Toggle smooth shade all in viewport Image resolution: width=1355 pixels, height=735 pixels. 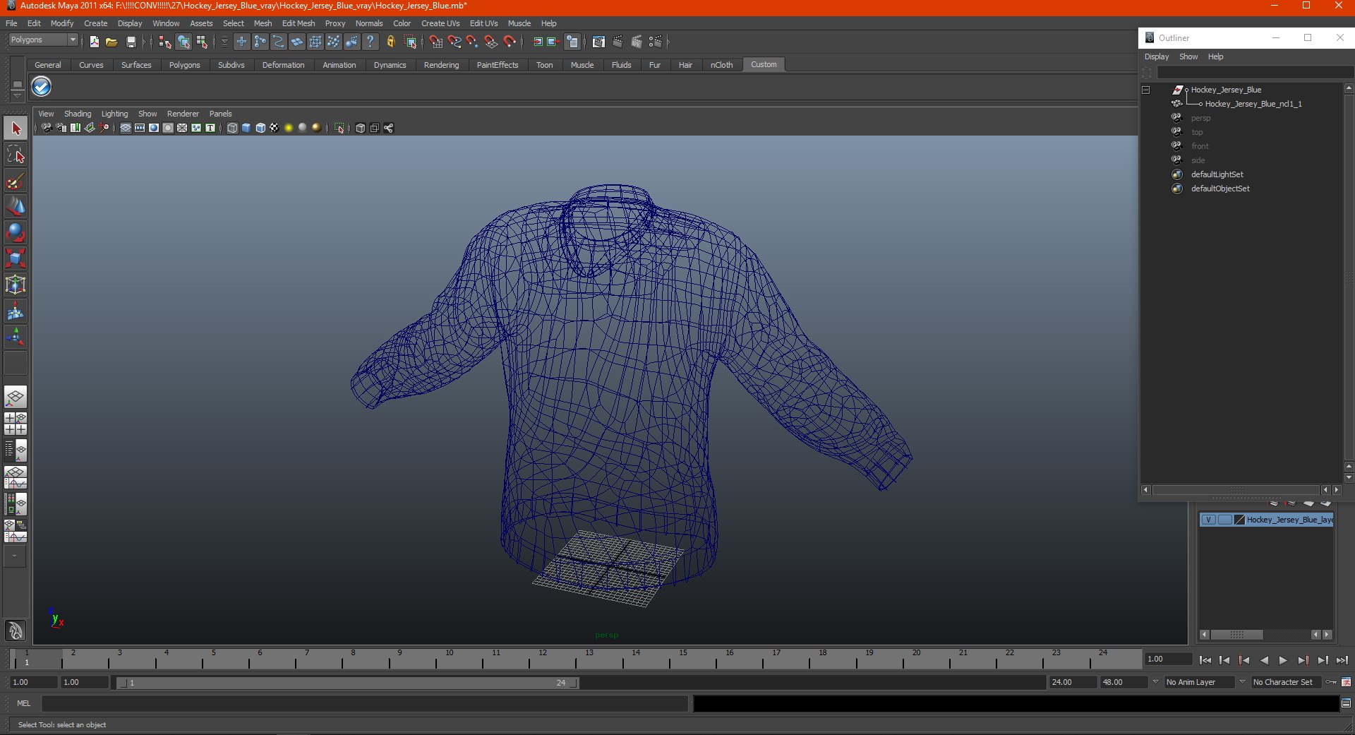[246, 128]
